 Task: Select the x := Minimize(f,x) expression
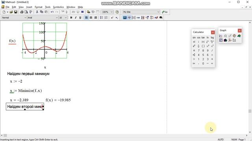[x=26, y=91]
